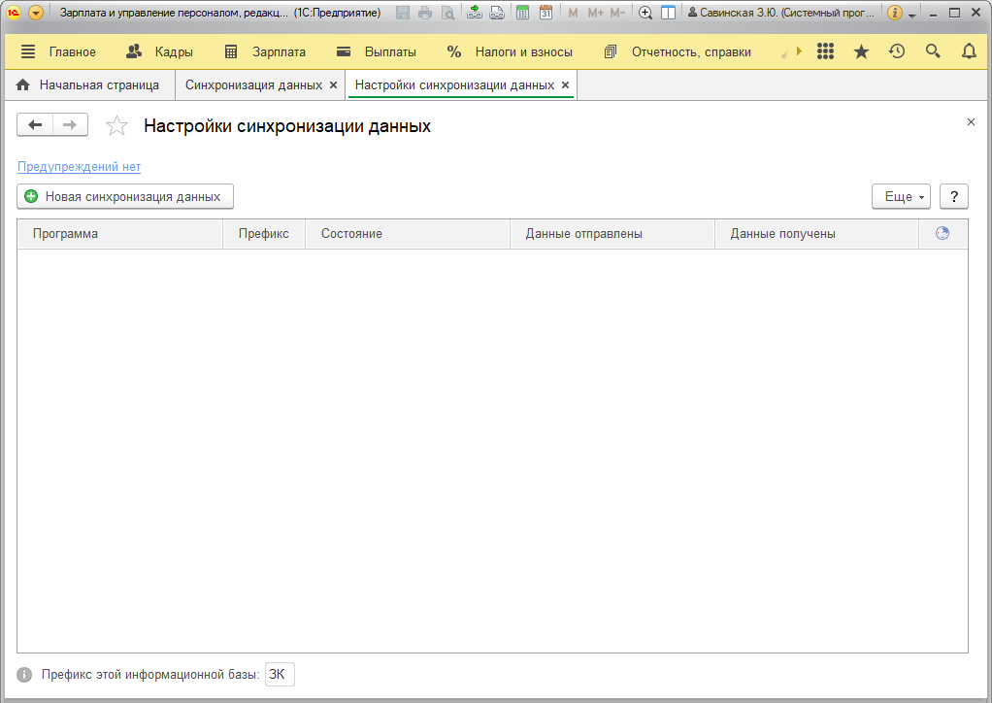
Task: Switch to the Синхронизация данных tab
Action: tap(252, 84)
